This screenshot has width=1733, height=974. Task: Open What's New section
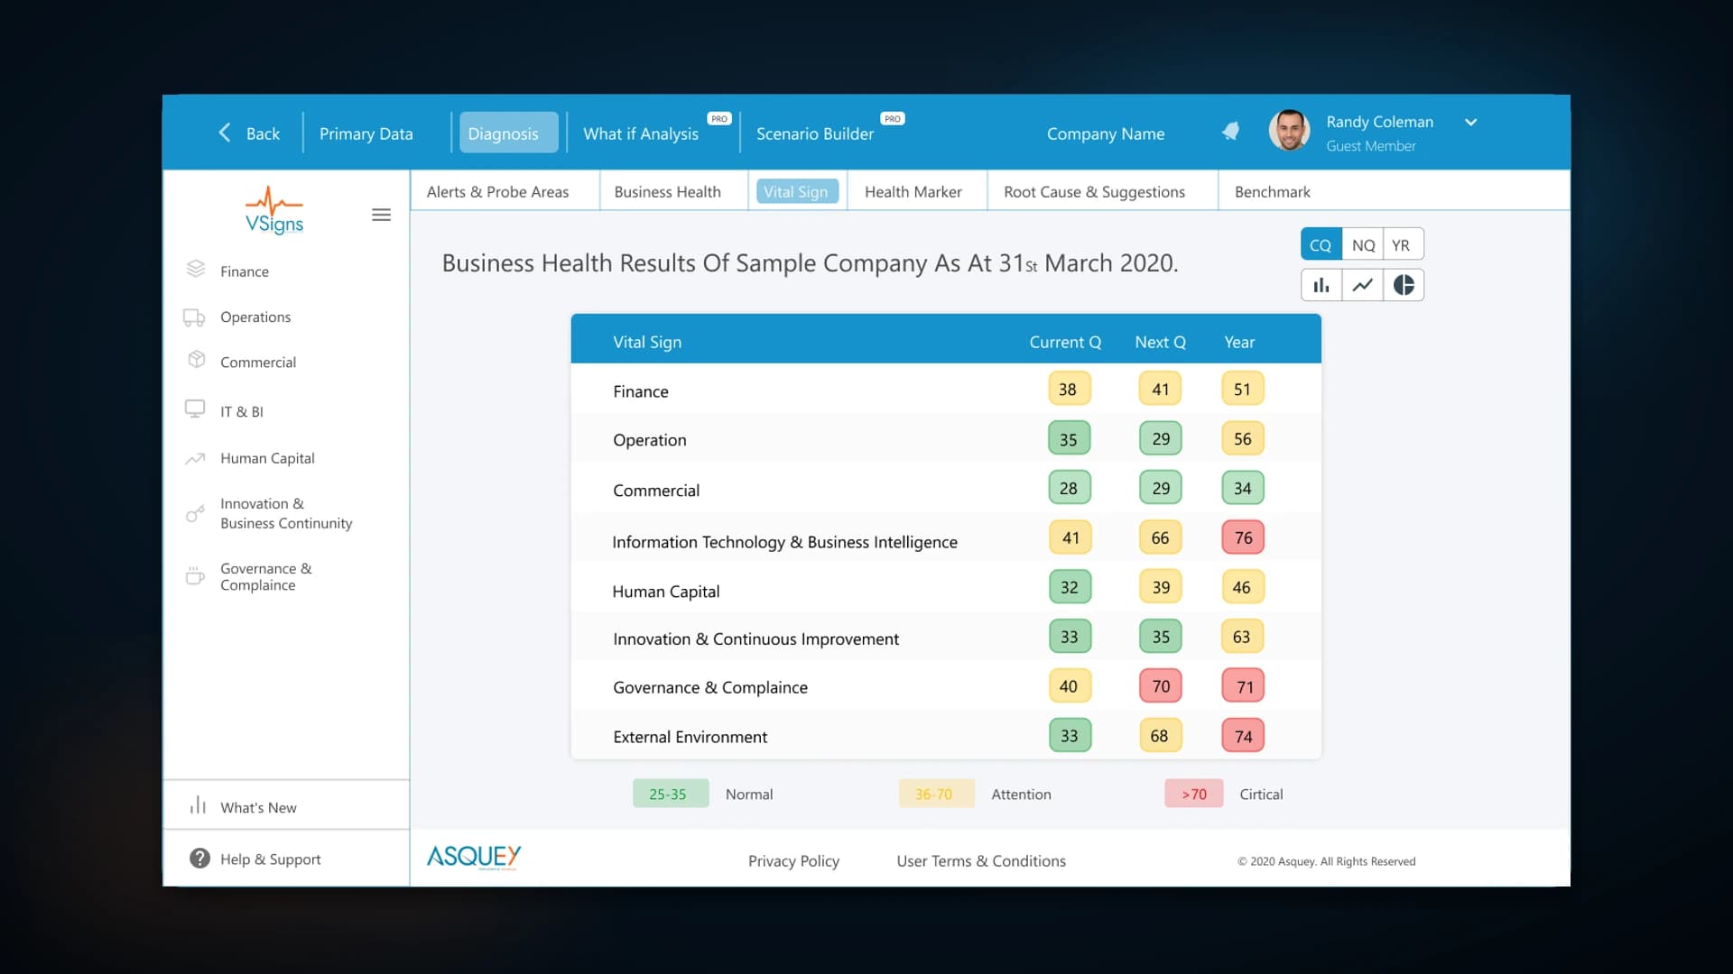click(258, 808)
